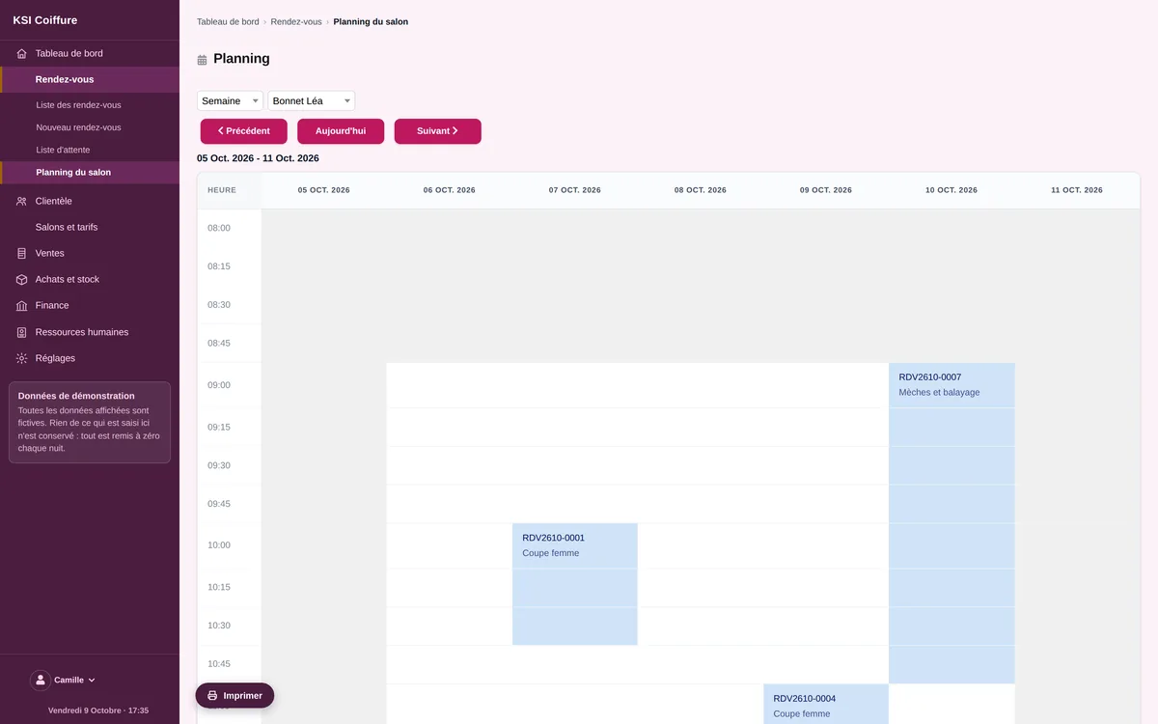Click the 10:45 time row label
The image size is (1158, 724).
coord(219,664)
